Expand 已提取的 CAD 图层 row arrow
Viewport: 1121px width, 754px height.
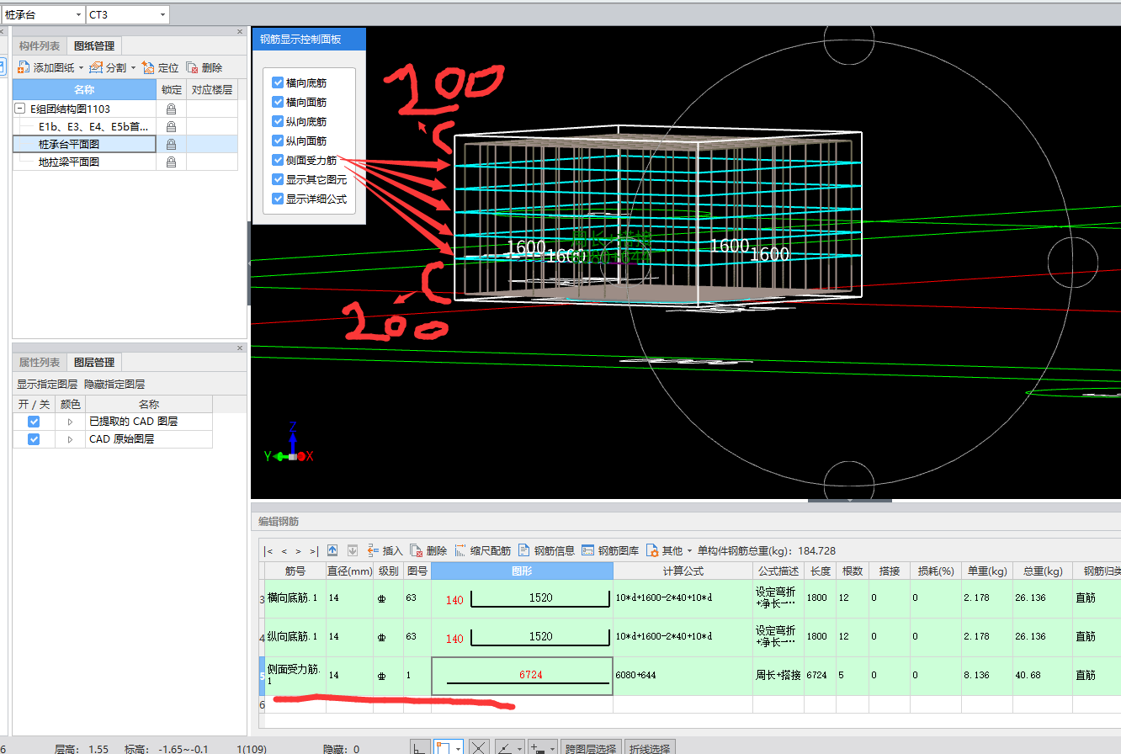coord(70,422)
